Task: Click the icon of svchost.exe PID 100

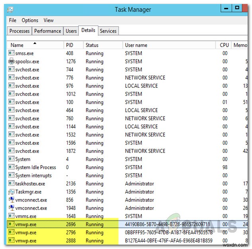Action: tap(11, 102)
